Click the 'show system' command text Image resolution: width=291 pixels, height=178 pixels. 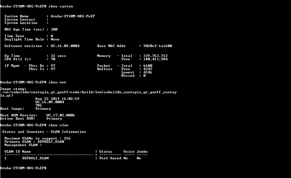coord(61,7)
